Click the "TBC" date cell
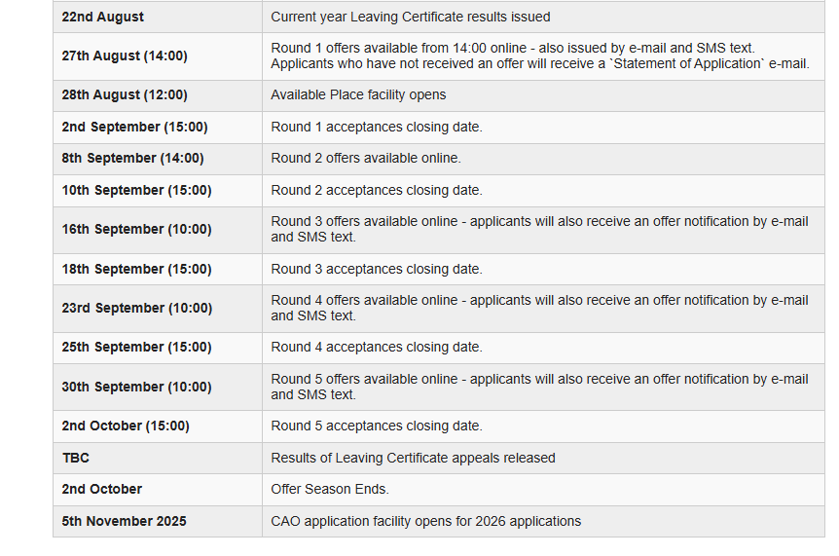 point(76,458)
